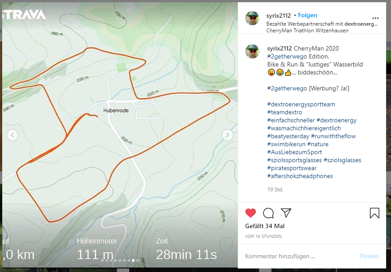
Task: Open the three-dots more options menu
Action: tap(376, 18)
